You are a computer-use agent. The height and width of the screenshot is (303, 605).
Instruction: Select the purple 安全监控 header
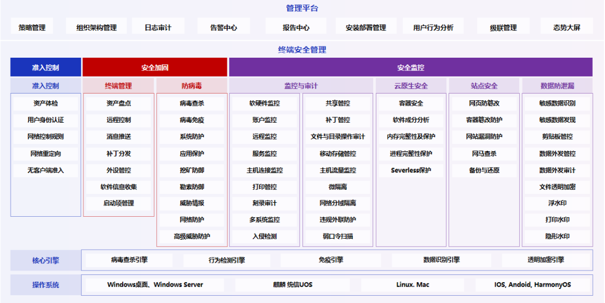pos(411,68)
